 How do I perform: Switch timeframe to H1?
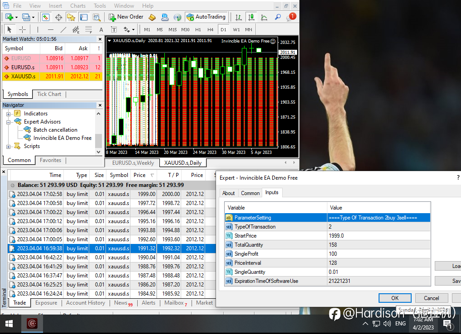pos(198,30)
